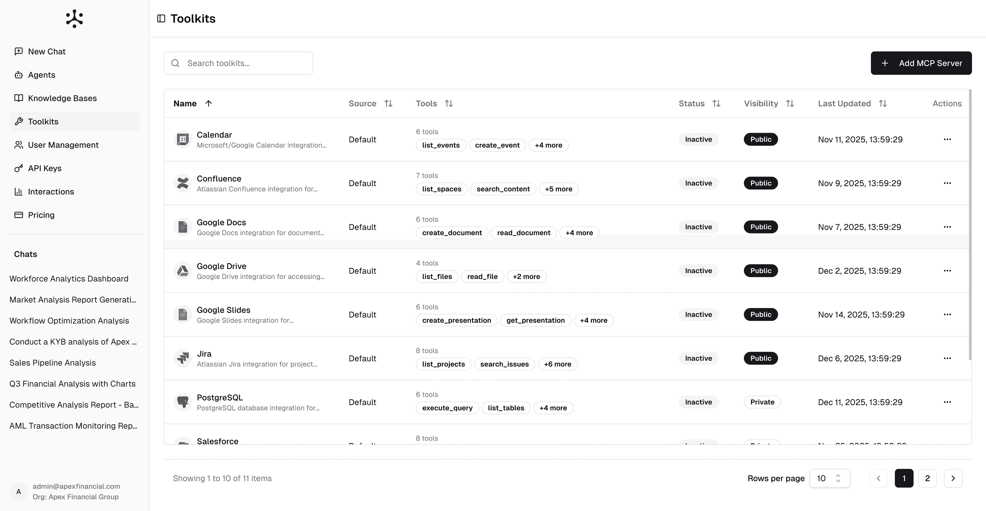Click Public badge on Google Drive row
Image resolution: width=986 pixels, height=511 pixels.
pos(761,271)
